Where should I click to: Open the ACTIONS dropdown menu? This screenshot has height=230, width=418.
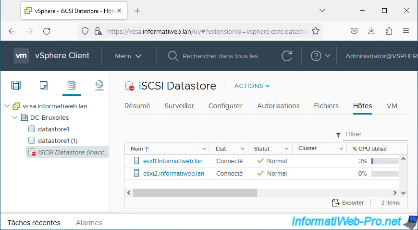pyautogui.click(x=252, y=86)
